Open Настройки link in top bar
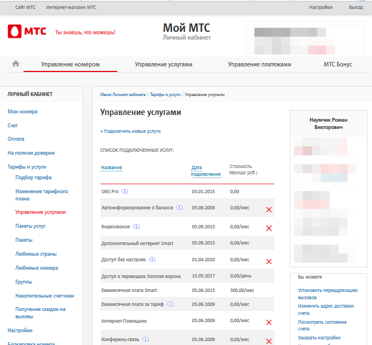 (321, 7)
